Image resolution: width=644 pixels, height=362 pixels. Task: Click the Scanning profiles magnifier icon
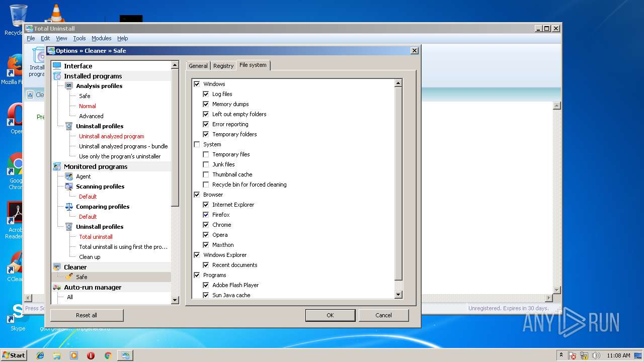pos(69,187)
